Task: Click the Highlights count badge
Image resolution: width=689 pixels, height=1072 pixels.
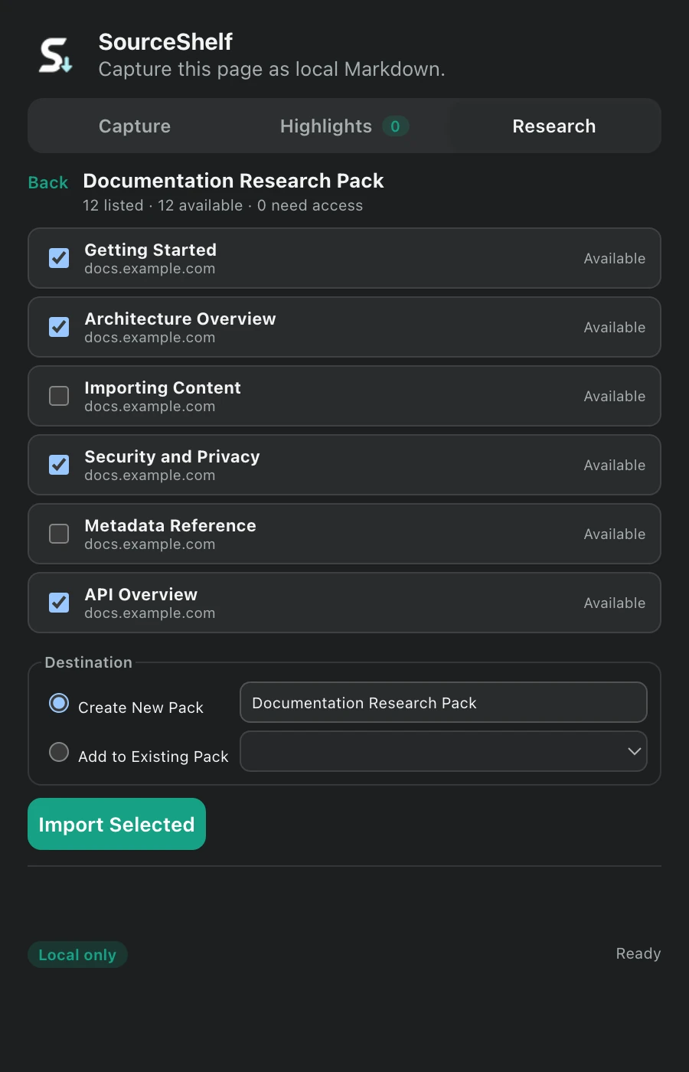Action: coord(395,126)
